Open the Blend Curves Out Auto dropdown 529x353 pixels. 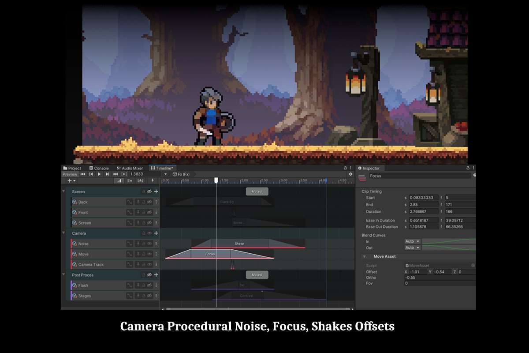coord(413,248)
